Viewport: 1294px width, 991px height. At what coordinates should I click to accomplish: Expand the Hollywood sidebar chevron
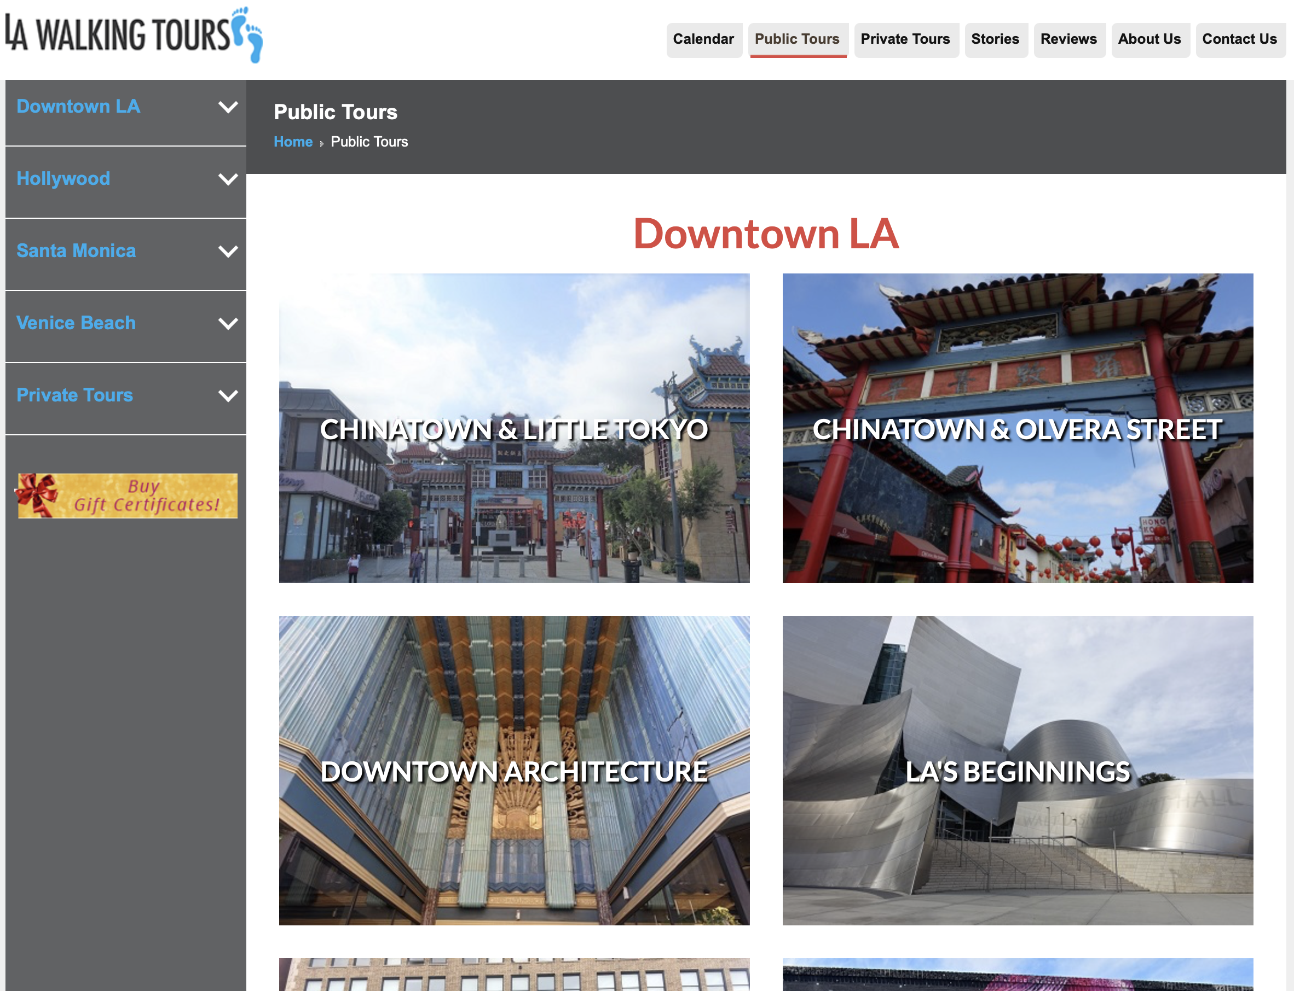coord(228,179)
